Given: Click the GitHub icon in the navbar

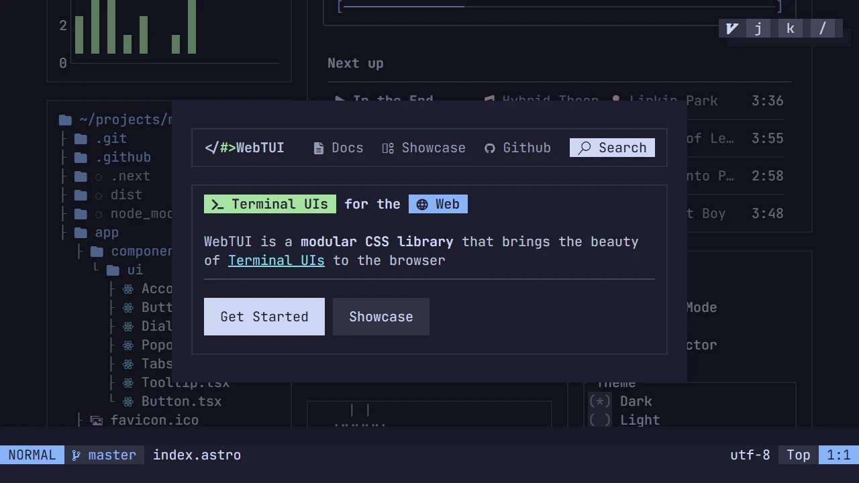Looking at the screenshot, I should (490, 148).
